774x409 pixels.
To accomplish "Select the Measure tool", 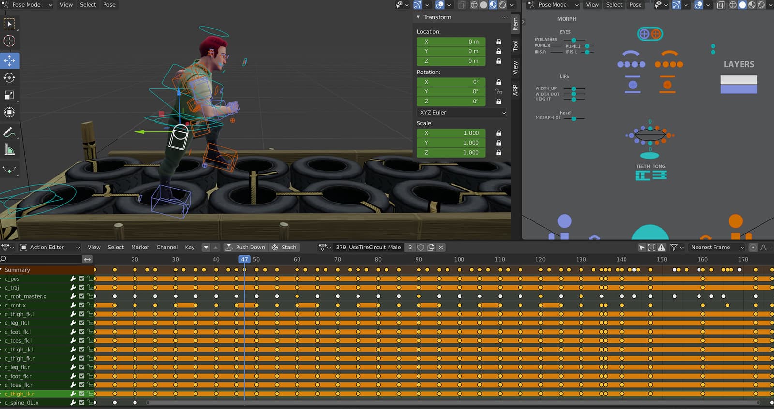I will coord(9,150).
